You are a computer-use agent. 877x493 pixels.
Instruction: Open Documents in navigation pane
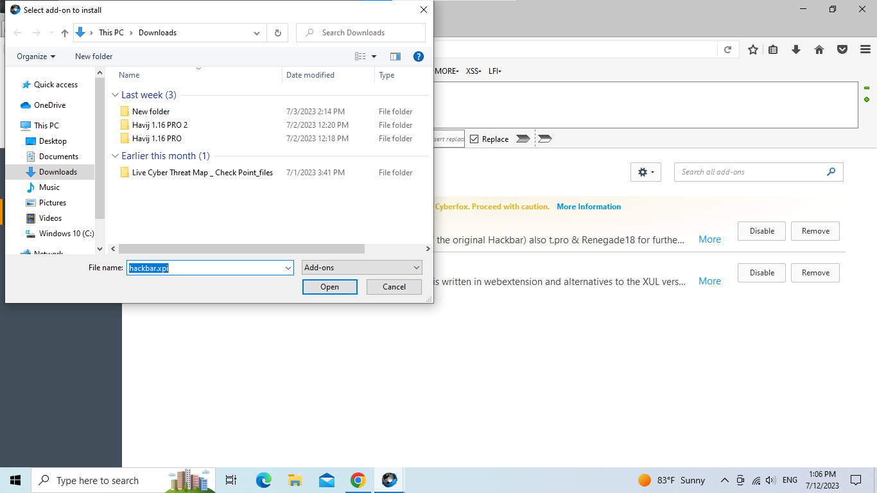coord(58,157)
